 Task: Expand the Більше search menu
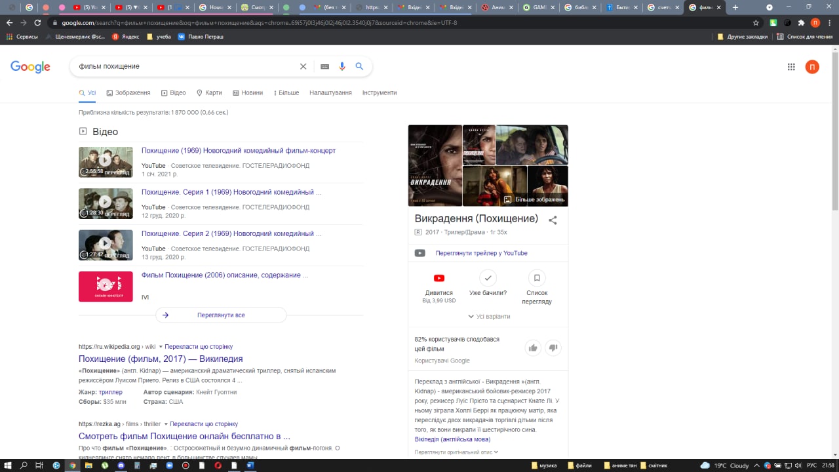pyautogui.click(x=286, y=92)
